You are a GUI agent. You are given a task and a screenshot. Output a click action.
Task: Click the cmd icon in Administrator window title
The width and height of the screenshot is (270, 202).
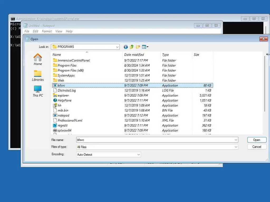tap(13, 19)
